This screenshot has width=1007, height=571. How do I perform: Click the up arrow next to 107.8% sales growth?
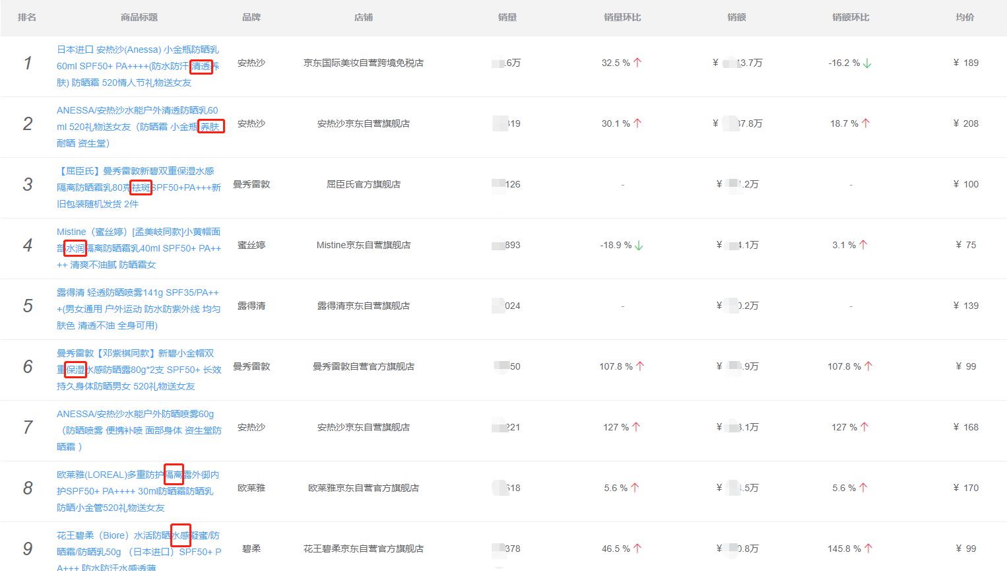coord(639,366)
